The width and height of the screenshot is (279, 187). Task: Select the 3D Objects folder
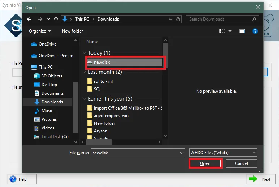point(52,76)
